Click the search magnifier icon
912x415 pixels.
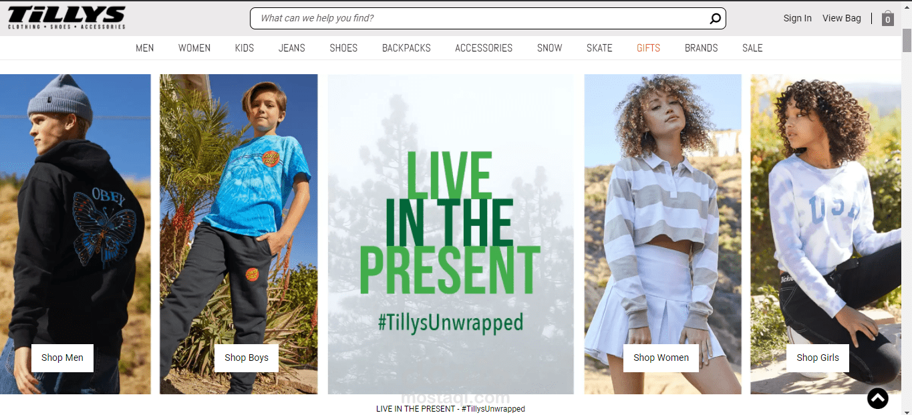[x=715, y=19]
